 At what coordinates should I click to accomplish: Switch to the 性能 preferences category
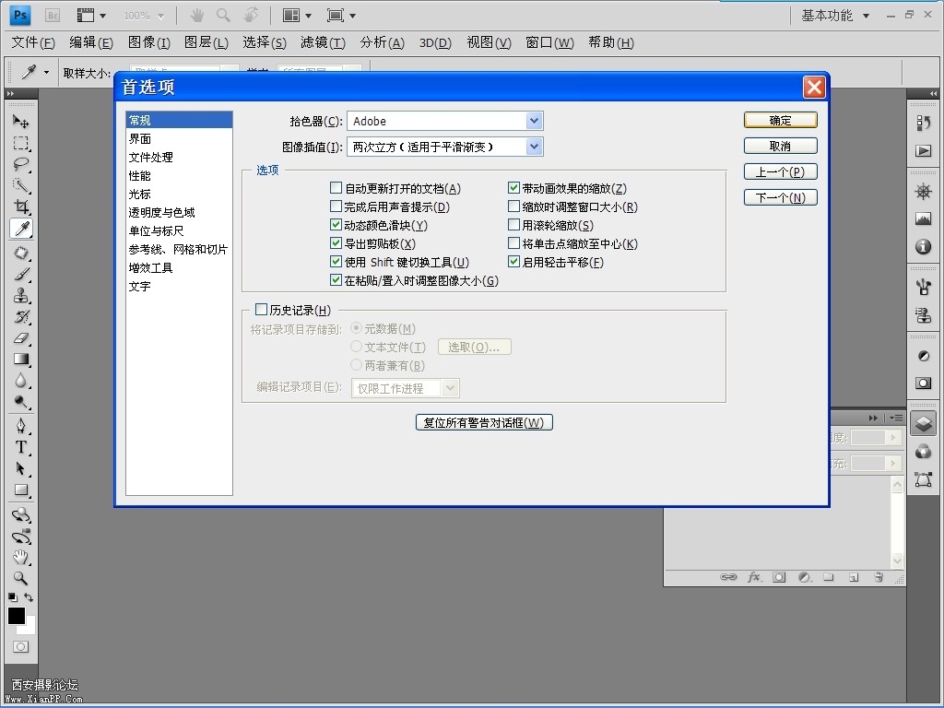point(140,176)
